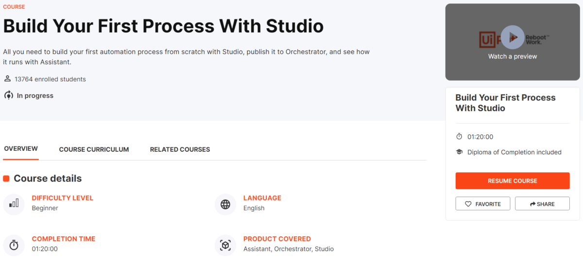Click the enrolled students person icon
583x261 pixels.
point(7,79)
